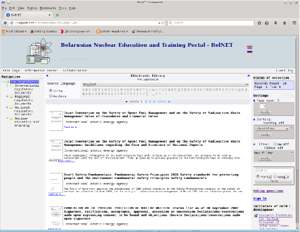Choose Google search radio option
Viewport: 300px width, 232px height.
coord(275,176)
